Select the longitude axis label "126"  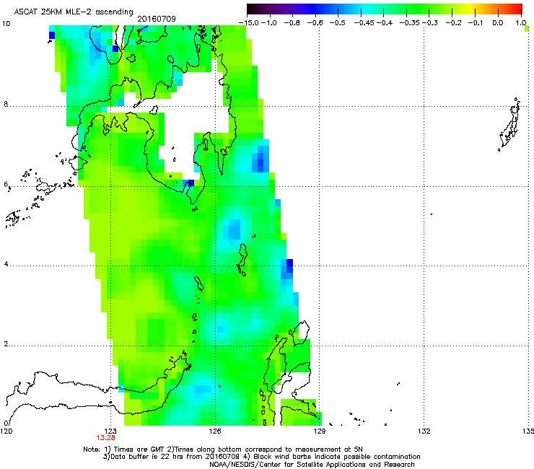coord(215,431)
